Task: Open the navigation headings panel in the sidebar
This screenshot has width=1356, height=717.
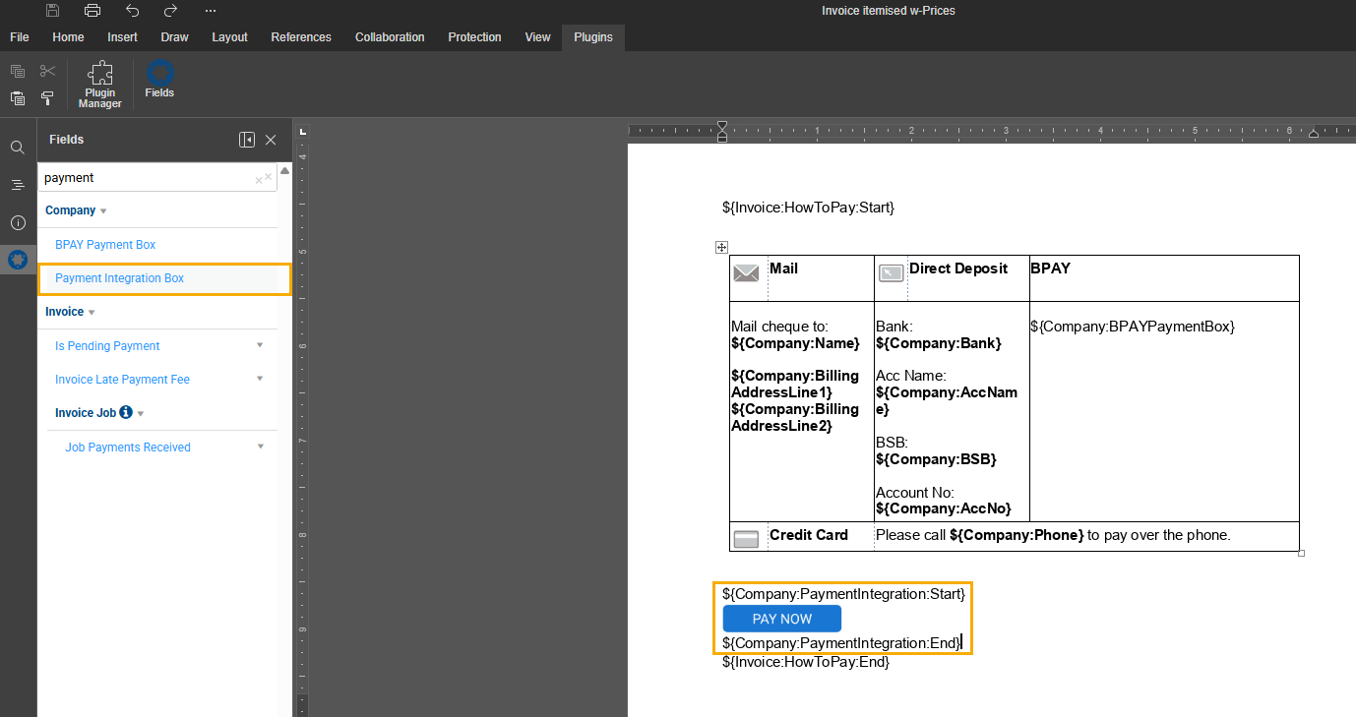Action: coord(17,184)
